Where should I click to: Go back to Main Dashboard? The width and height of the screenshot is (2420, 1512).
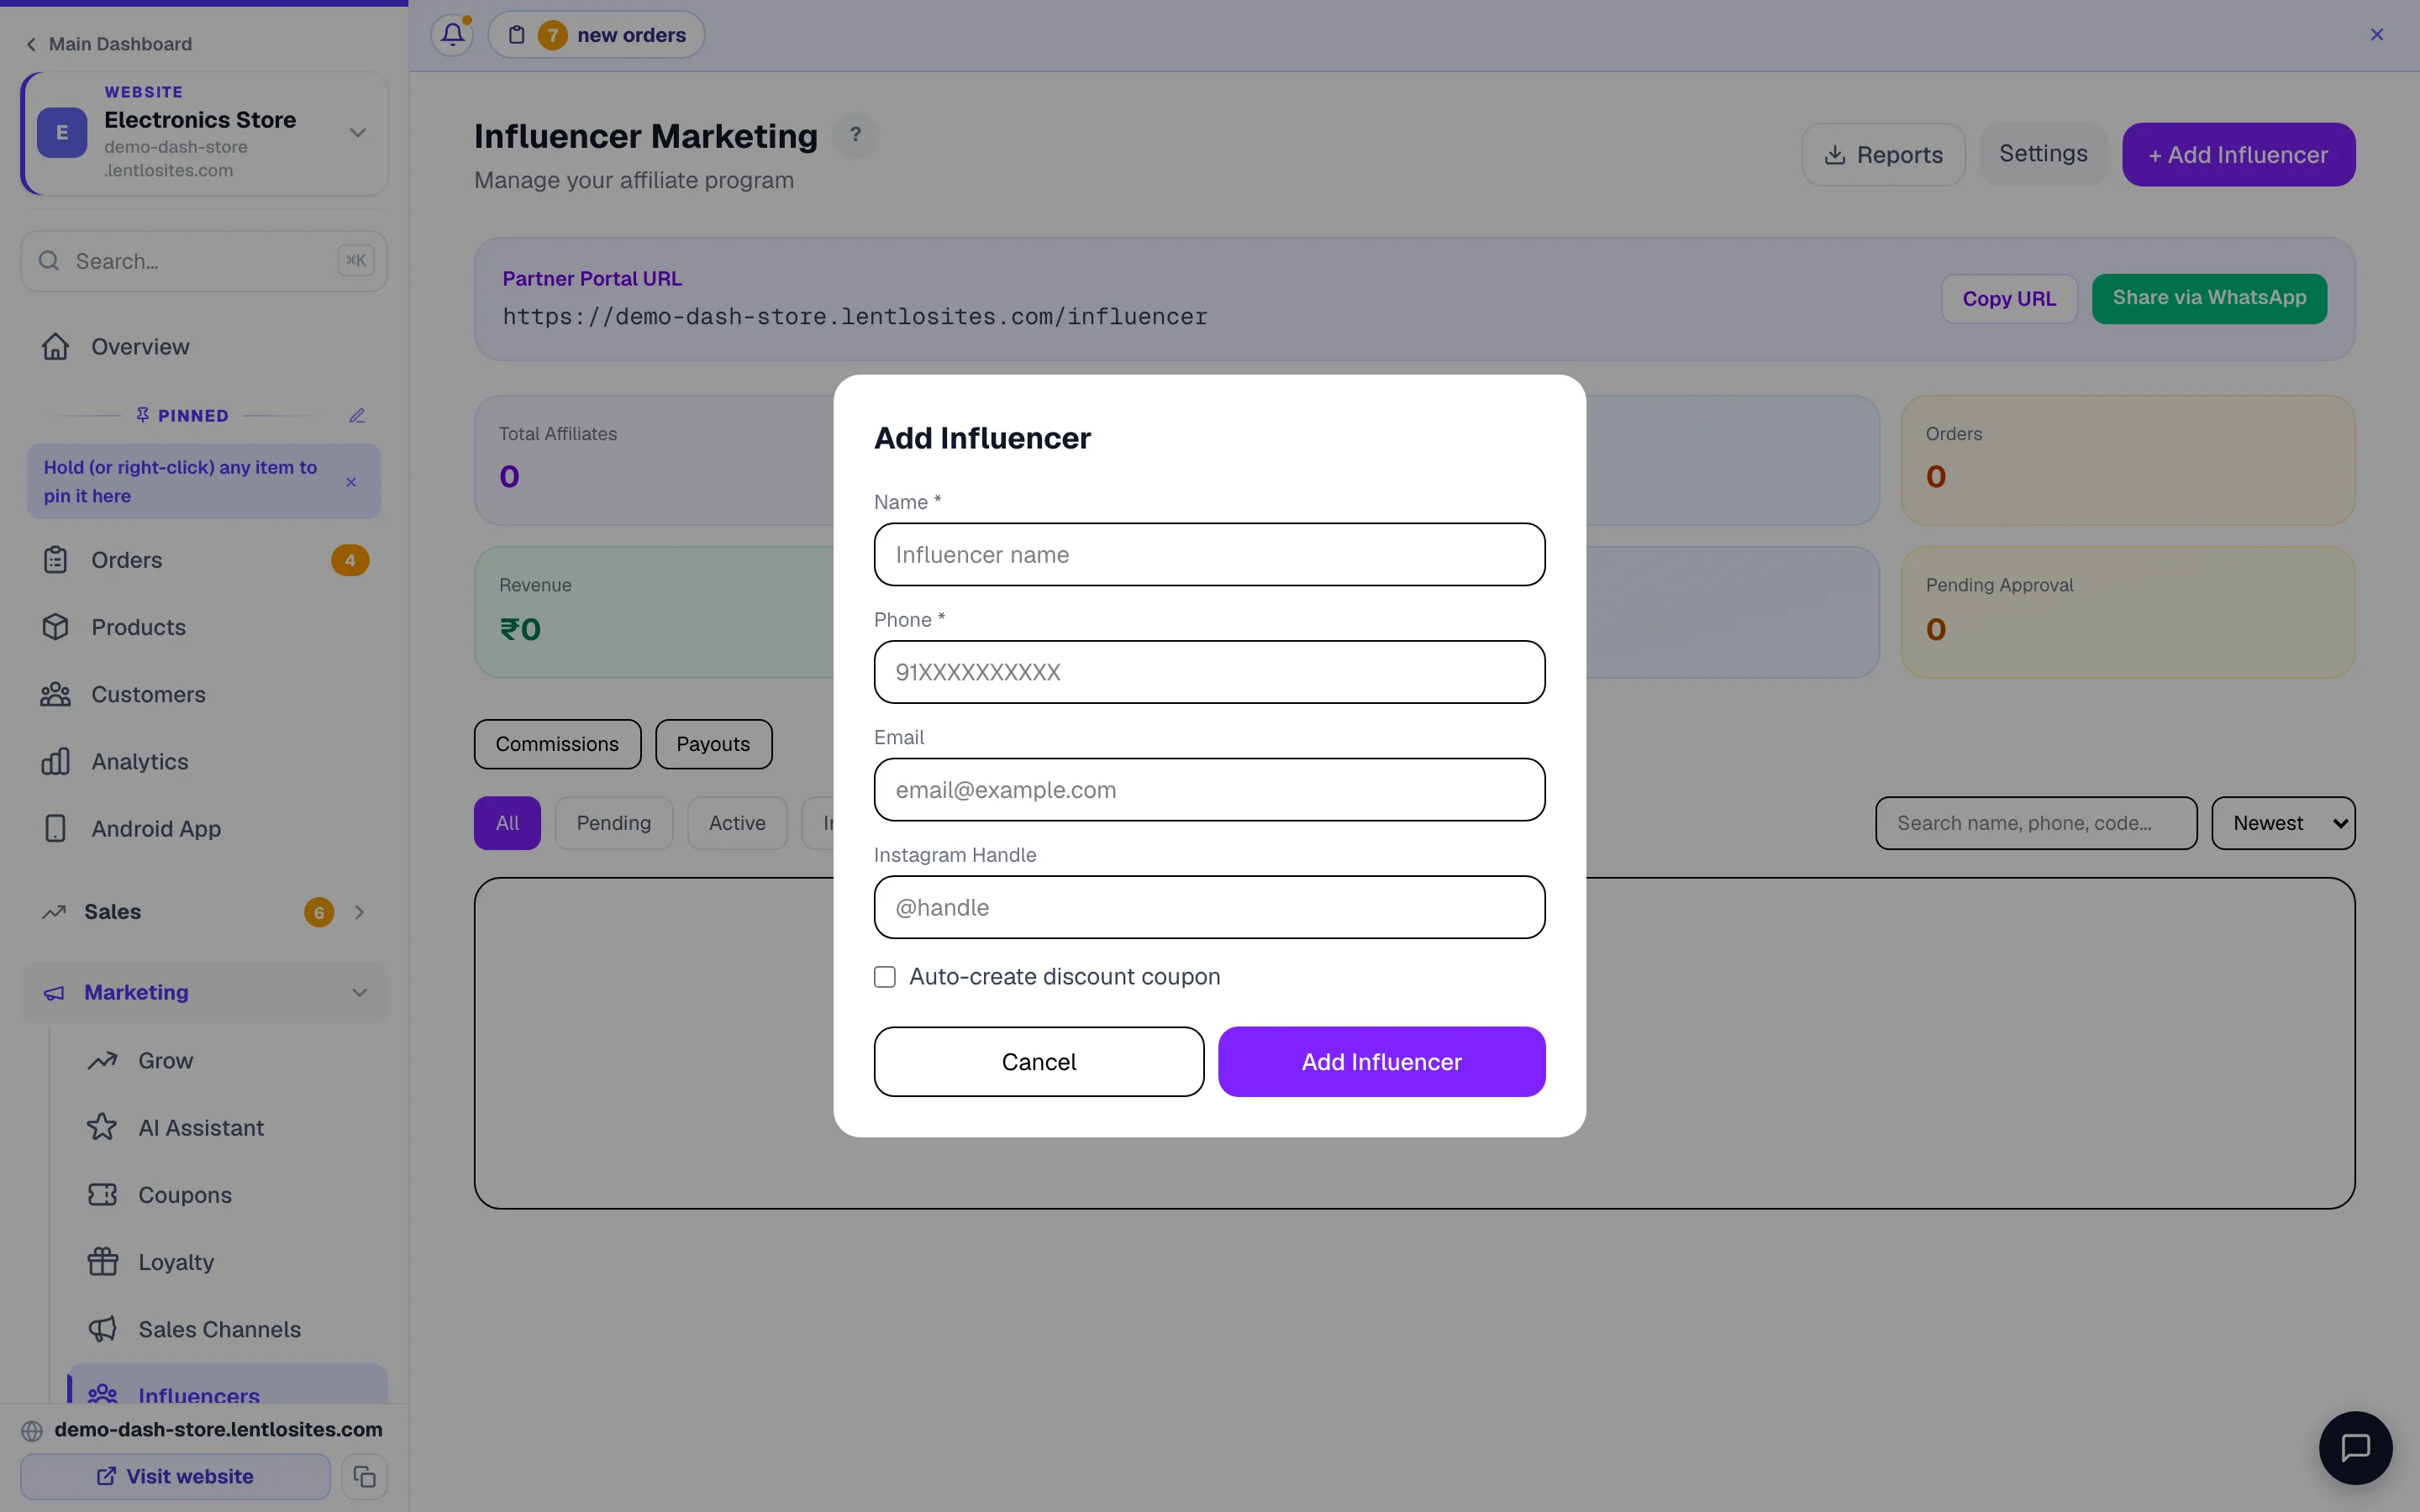(109, 44)
